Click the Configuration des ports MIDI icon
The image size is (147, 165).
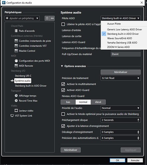(x=16, y=61)
